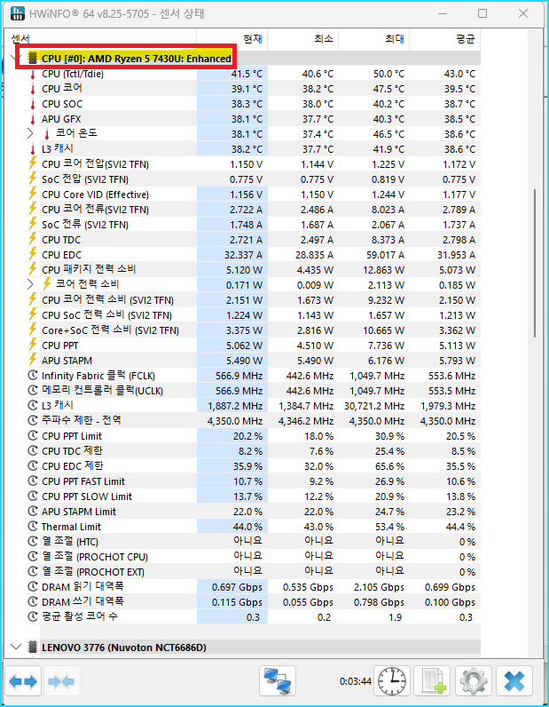
Task: Click chip icon beside CPU [#0] heading
Action: click(33, 58)
